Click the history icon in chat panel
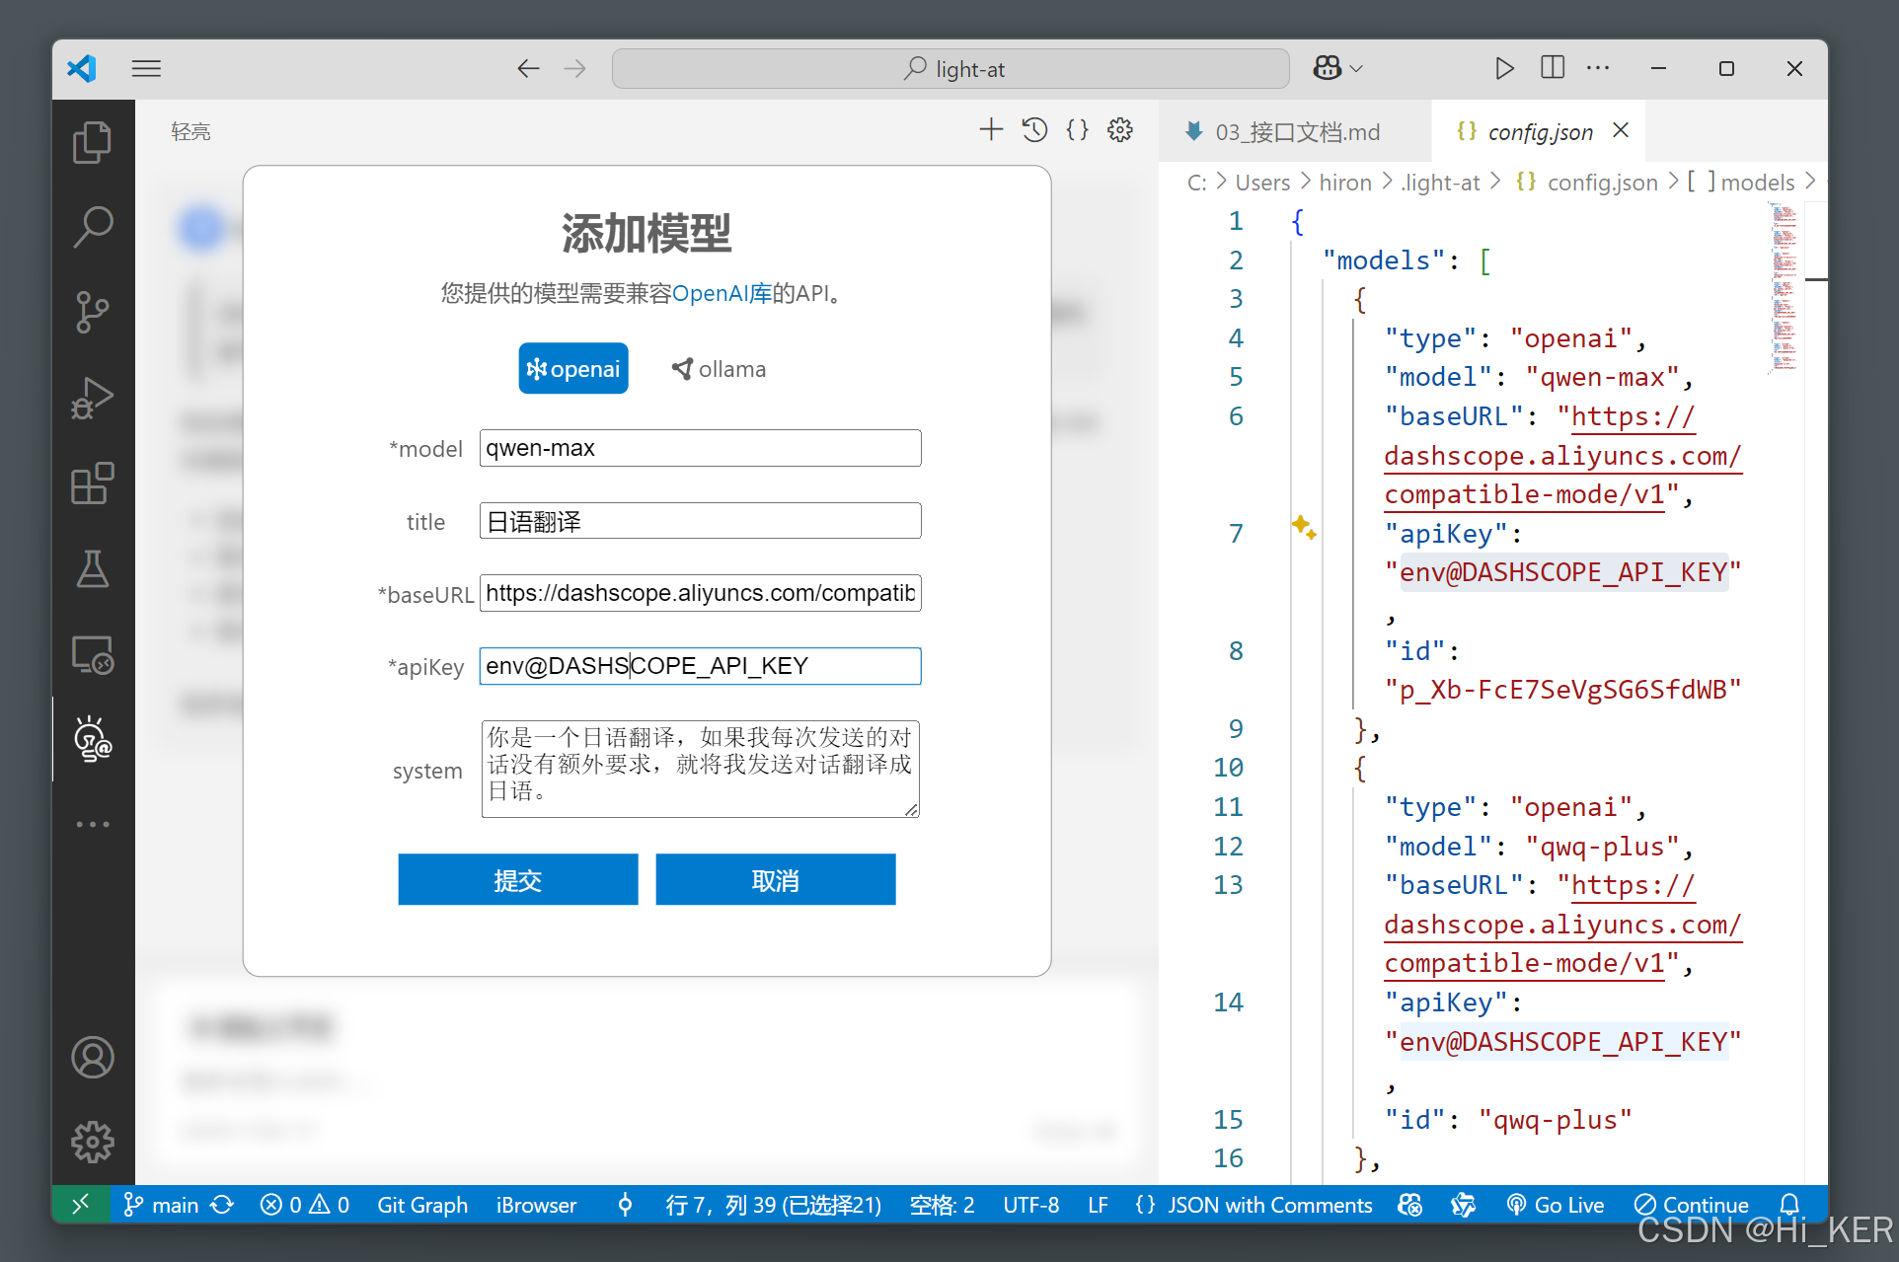 [1034, 130]
